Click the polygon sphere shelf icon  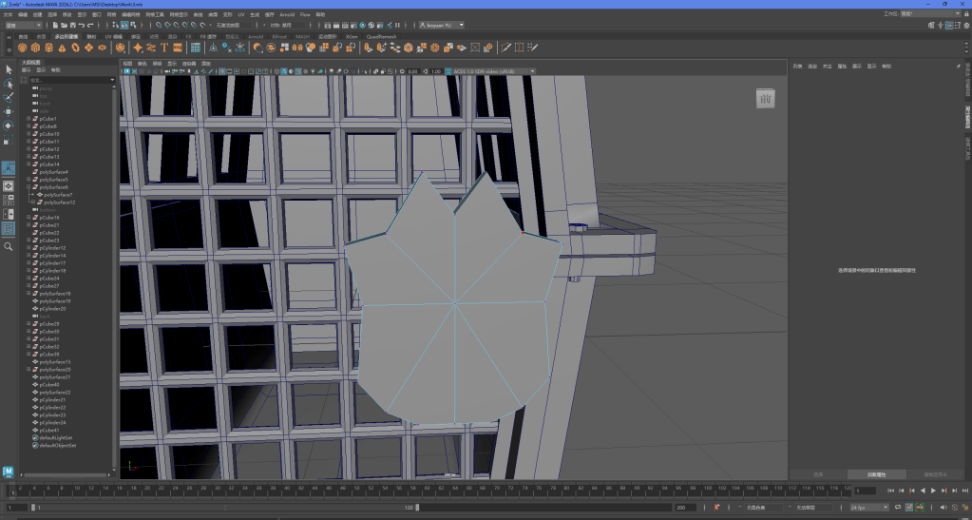tap(22, 48)
